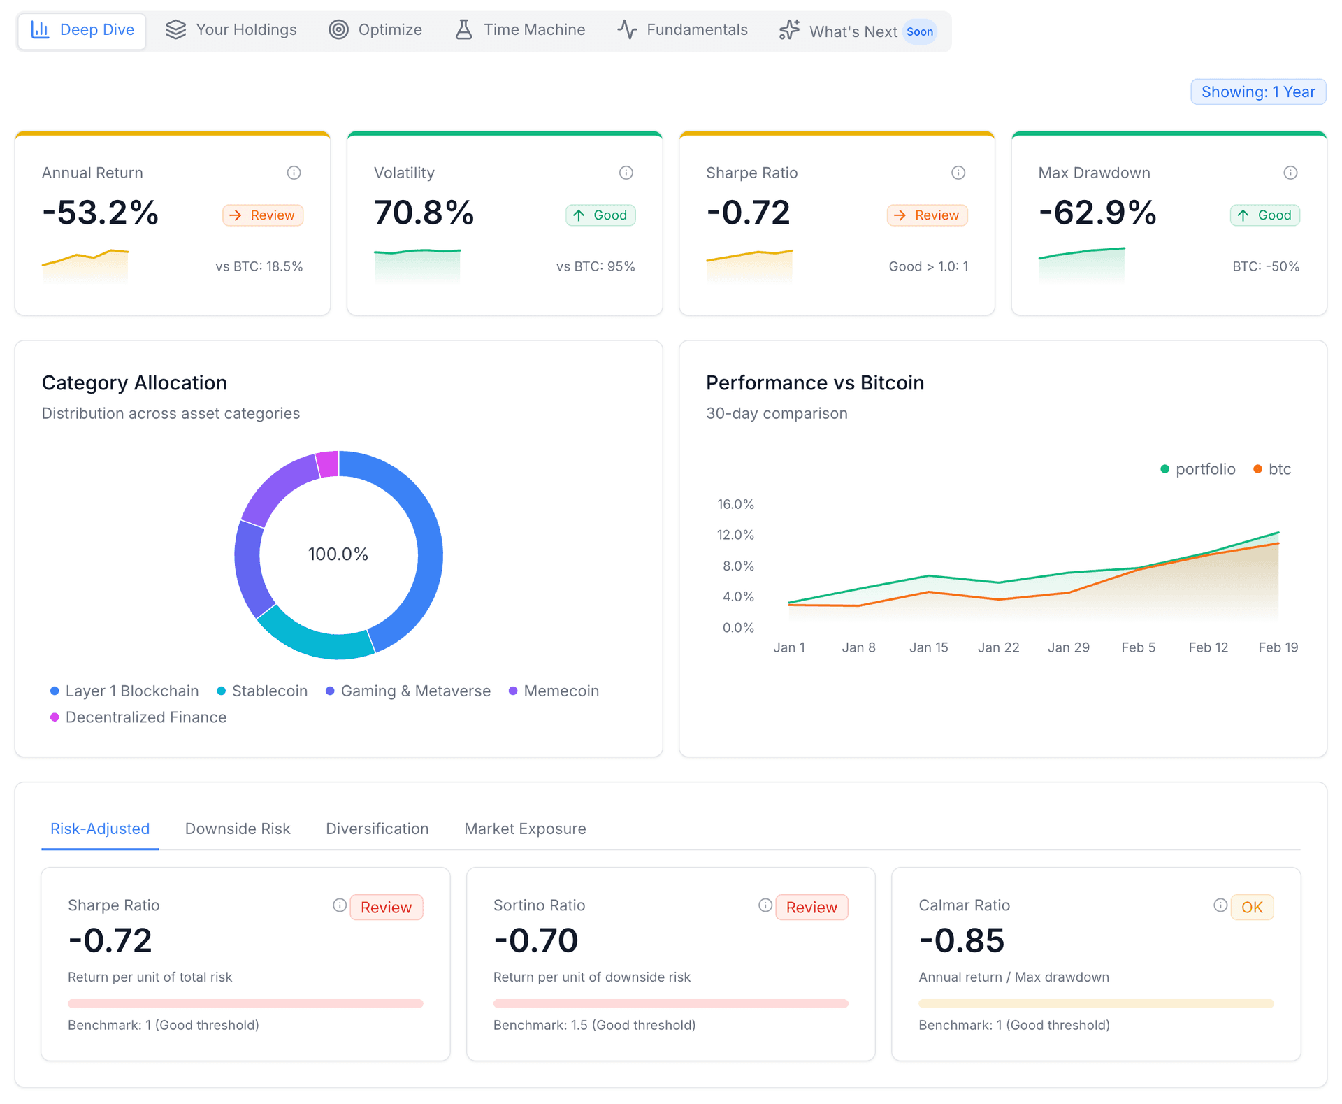Switch to the Downside Risk tab
The width and height of the screenshot is (1342, 1104).
tap(238, 829)
